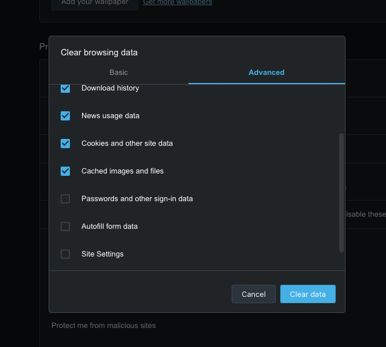Screen dimensions: 386x347
Task: Untick the Cached images and files checkbox
Action: tap(65, 171)
